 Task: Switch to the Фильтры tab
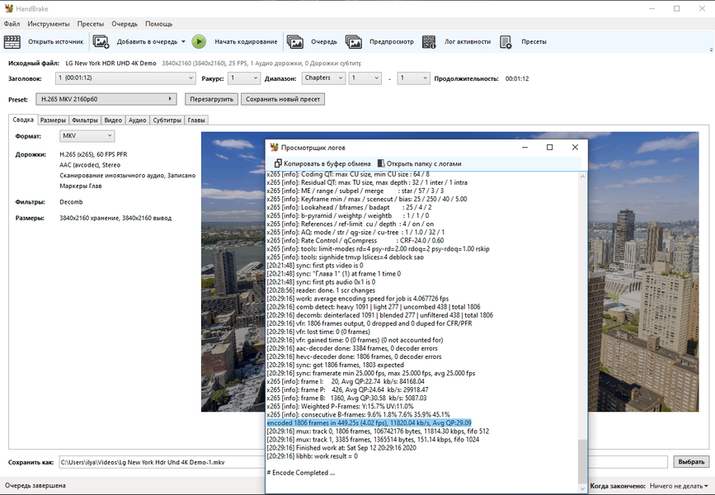(x=84, y=120)
